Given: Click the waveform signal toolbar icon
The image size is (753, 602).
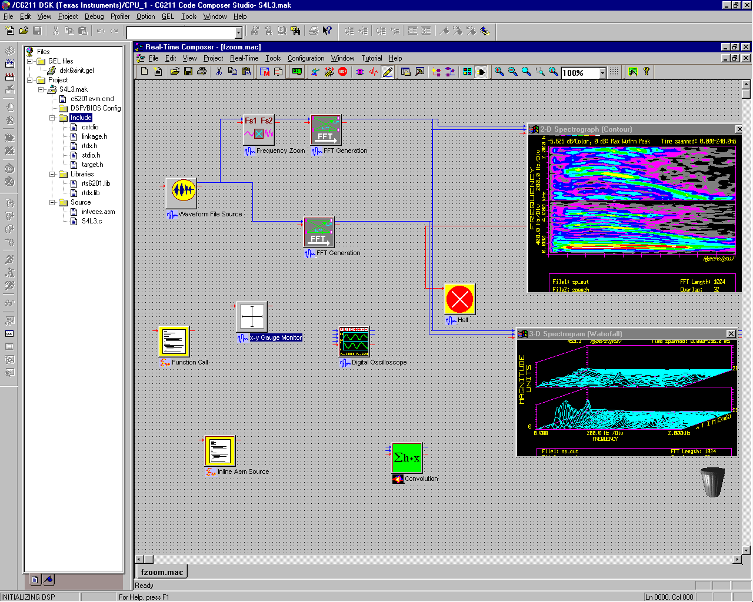Looking at the screenshot, I should coord(374,72).
